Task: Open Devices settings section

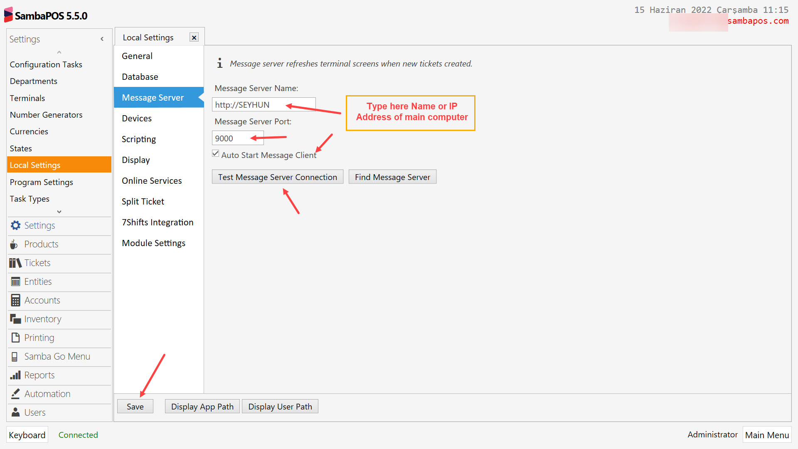Action: pyautogui.click(x=137, y=118)
